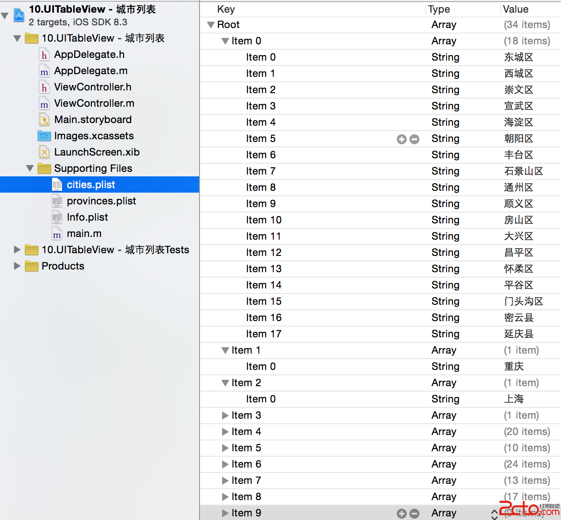Click the LaunchScreen.xib file icon
This screenshot has height=520, width=561.
[44, 152]
